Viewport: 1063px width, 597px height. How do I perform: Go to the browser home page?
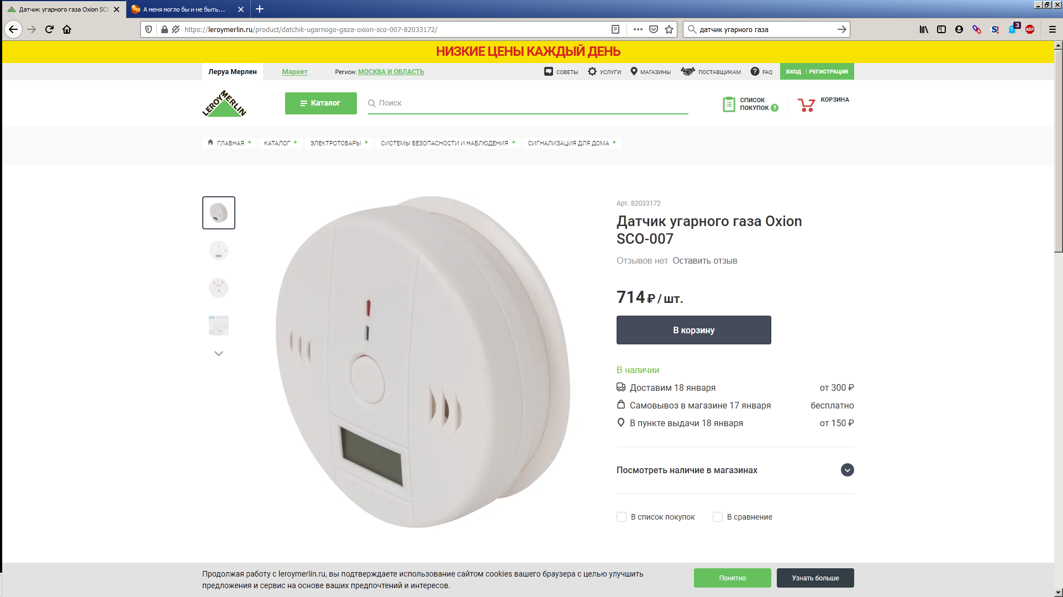[67, 29]
